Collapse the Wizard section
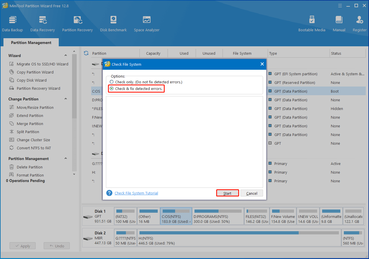The image size is (369, 259). pyautogui.click(x=66, y=56)
